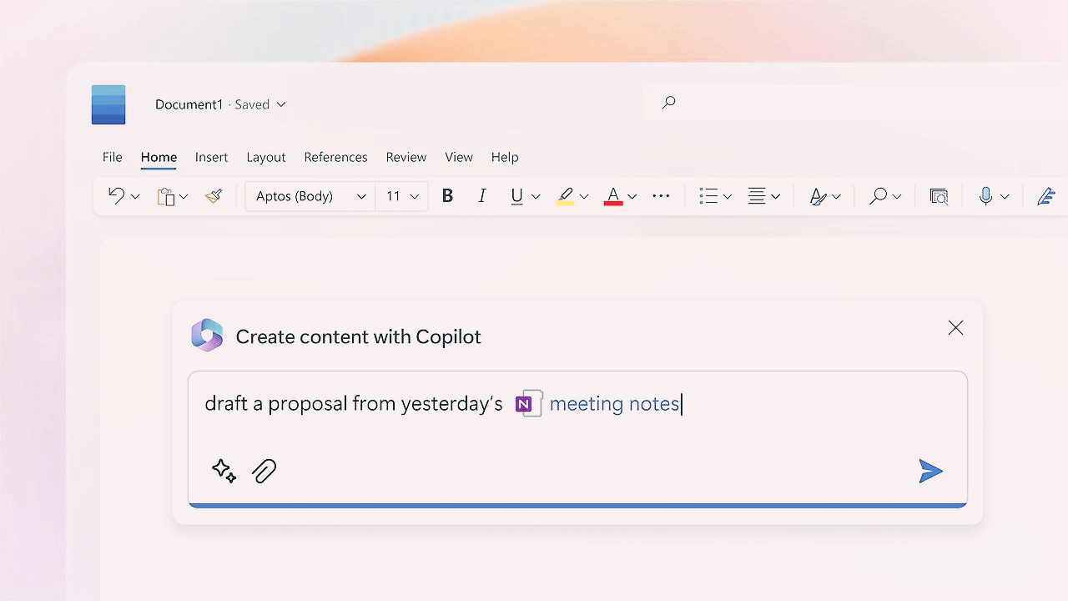
Task: Open the References tab
Action: tap(335, 157)
